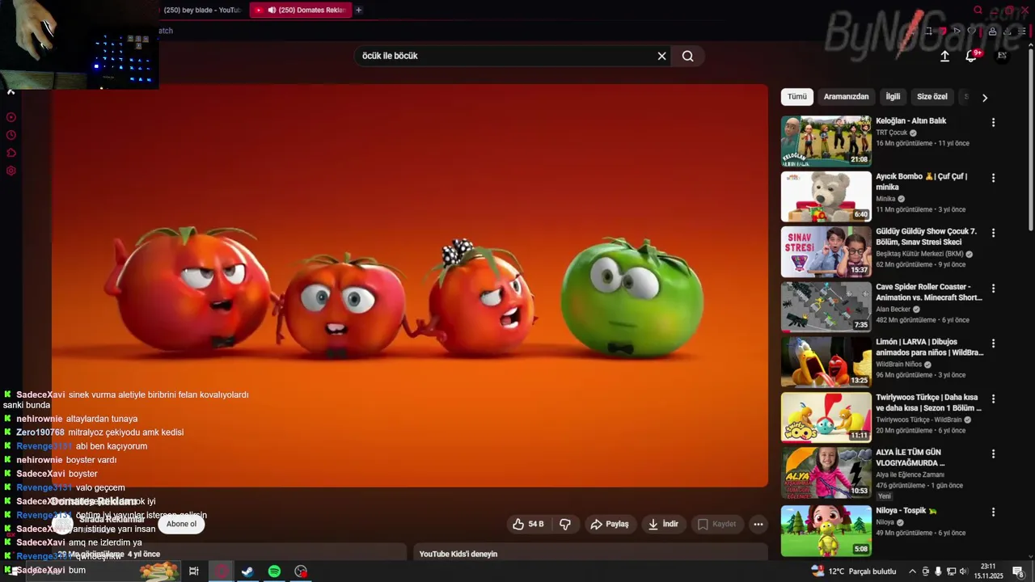Open a new browser tab
1035x582 pixels.
click(x=358, y=10)
